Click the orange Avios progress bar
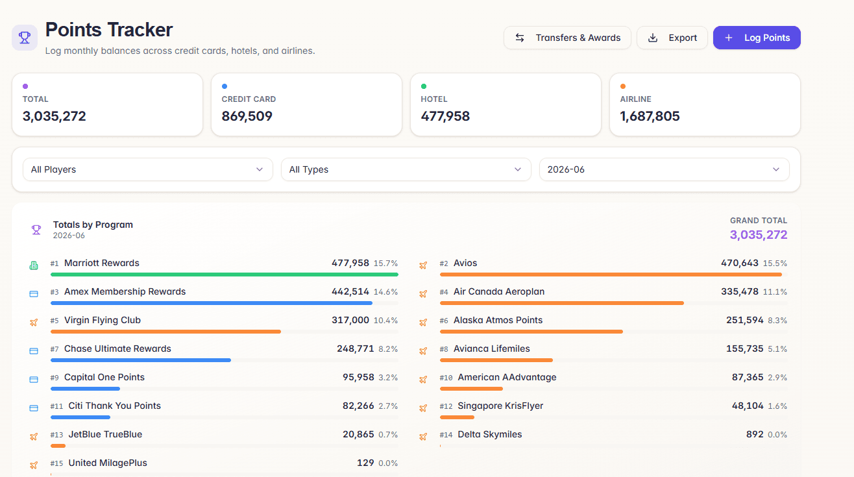This screenshot has height=477, width=854. [x=611, y=275]
